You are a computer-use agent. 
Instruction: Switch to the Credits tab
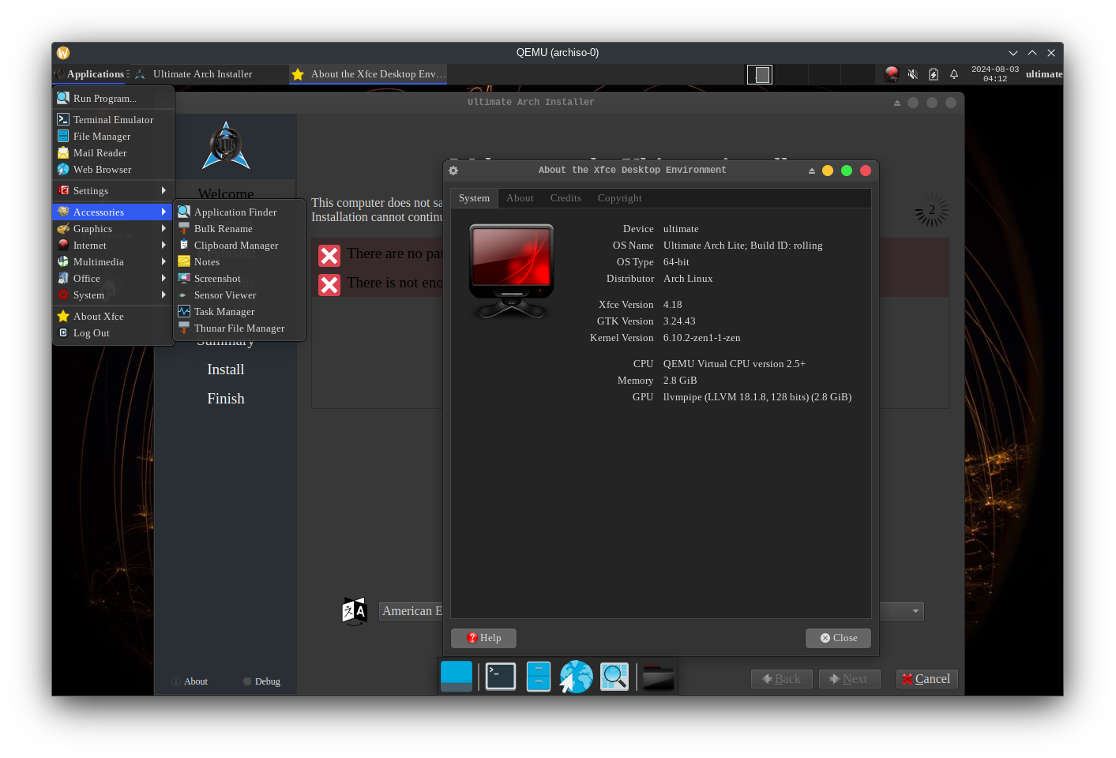[566, 198]
